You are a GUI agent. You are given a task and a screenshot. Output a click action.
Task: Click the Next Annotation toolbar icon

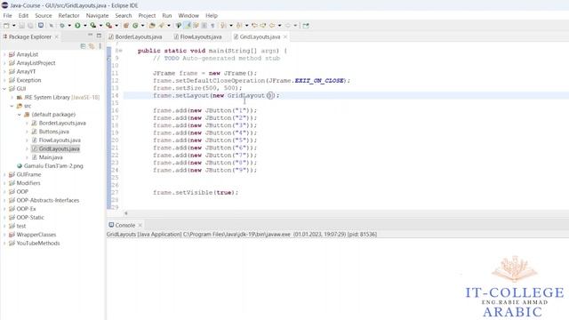223,26
